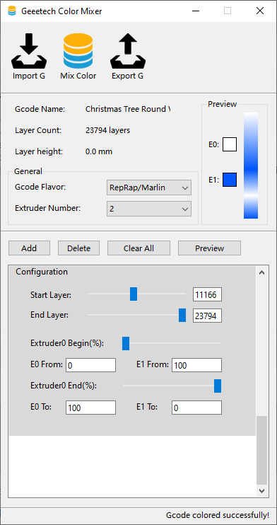Open the Gcode Flavor dropdown

[x=149, y=187]
